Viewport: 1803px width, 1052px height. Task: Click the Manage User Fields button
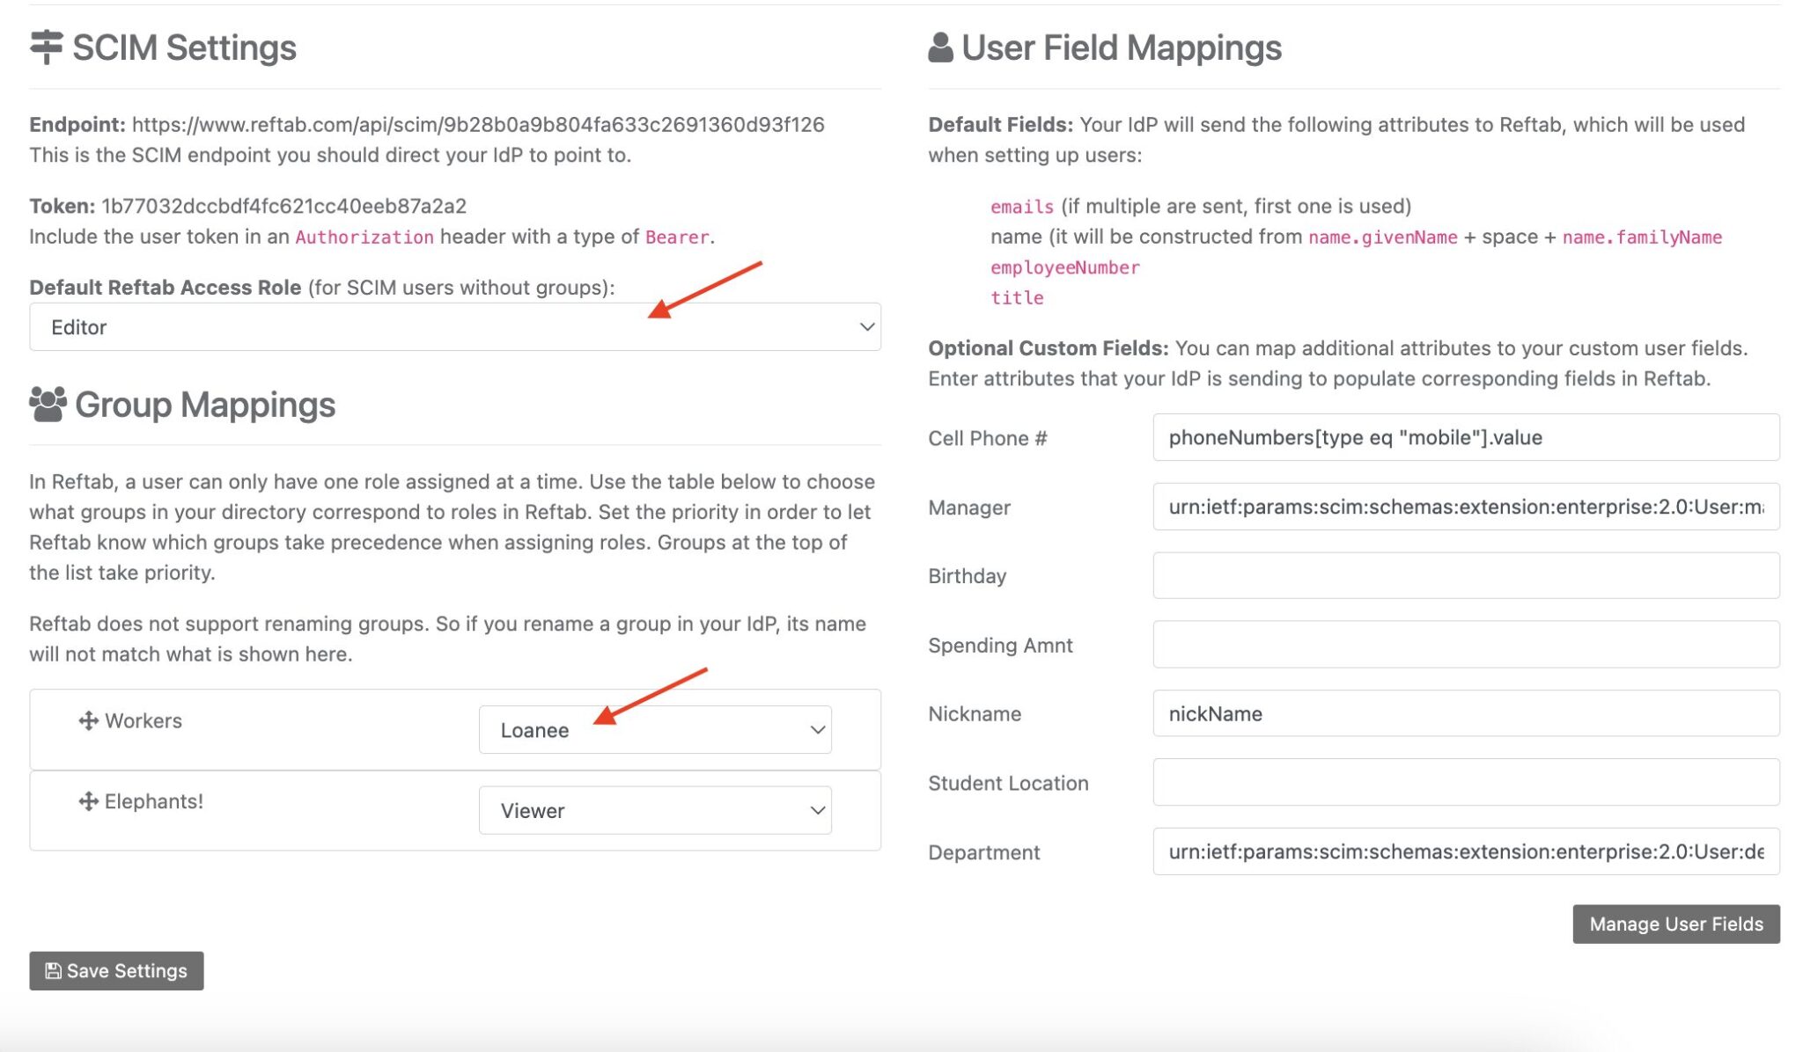pyautogui.click(x=1675, y=924)
